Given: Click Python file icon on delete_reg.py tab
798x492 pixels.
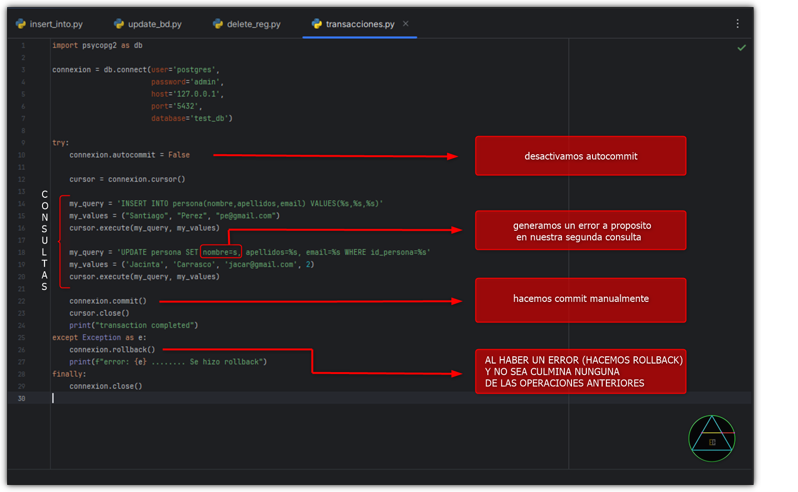Looking at the screenshot, I should (x=218, y=24).
